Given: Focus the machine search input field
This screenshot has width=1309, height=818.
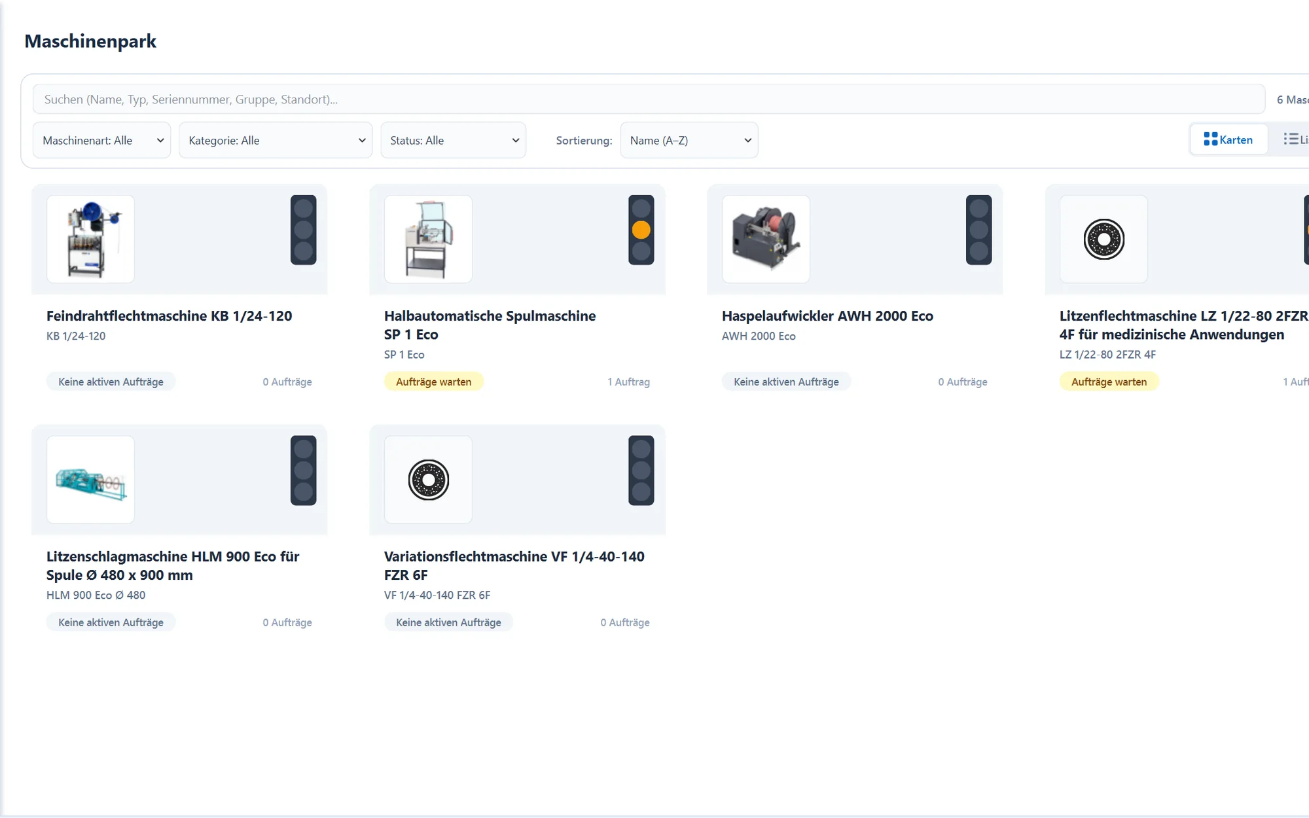Looking at the screenshot, I should click(649, 99).
